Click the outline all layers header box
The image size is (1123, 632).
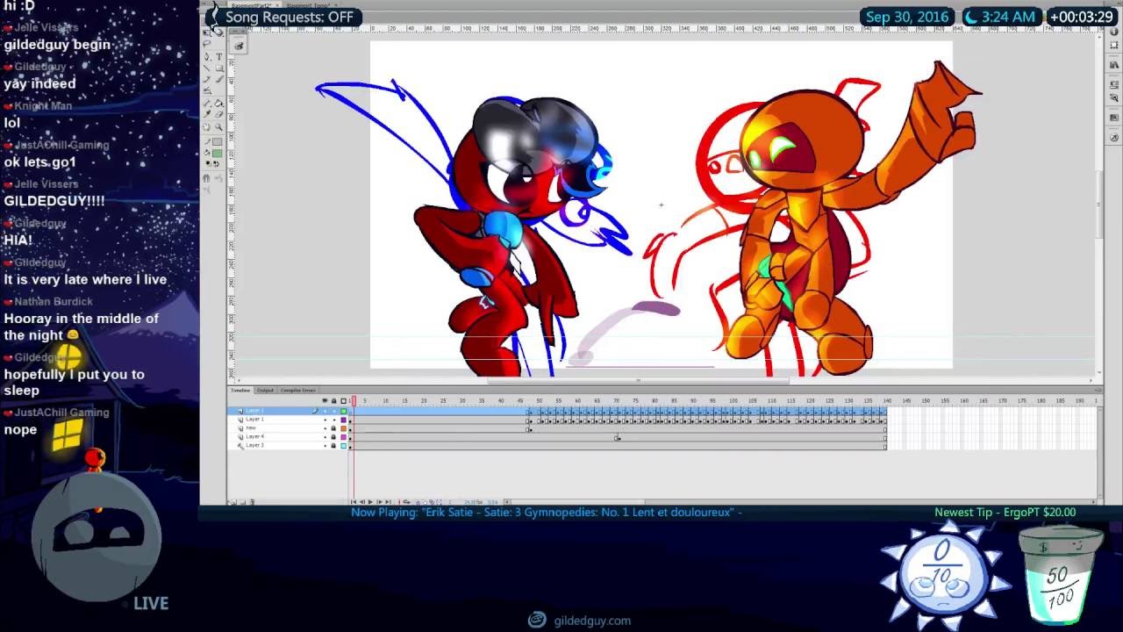[343, 400]
